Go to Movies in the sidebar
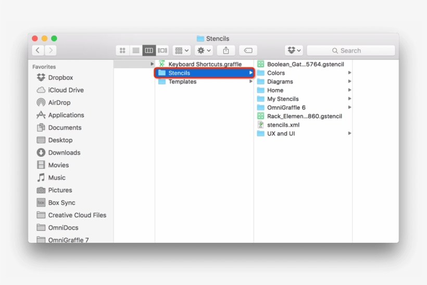Viewport: 427px width, 285px height. [x=53, y=165]
